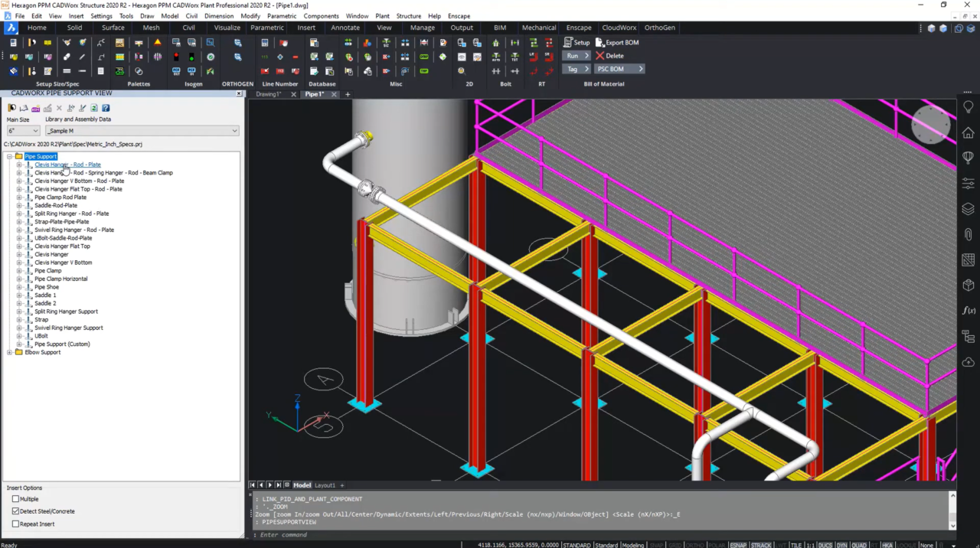Screen dimensions: 980x548
Task: Expand the Elbow Support tree folder
Action: (10, 352)
